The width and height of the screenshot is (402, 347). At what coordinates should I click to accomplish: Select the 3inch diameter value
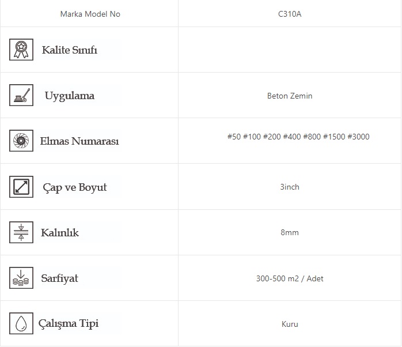(290, 187)
